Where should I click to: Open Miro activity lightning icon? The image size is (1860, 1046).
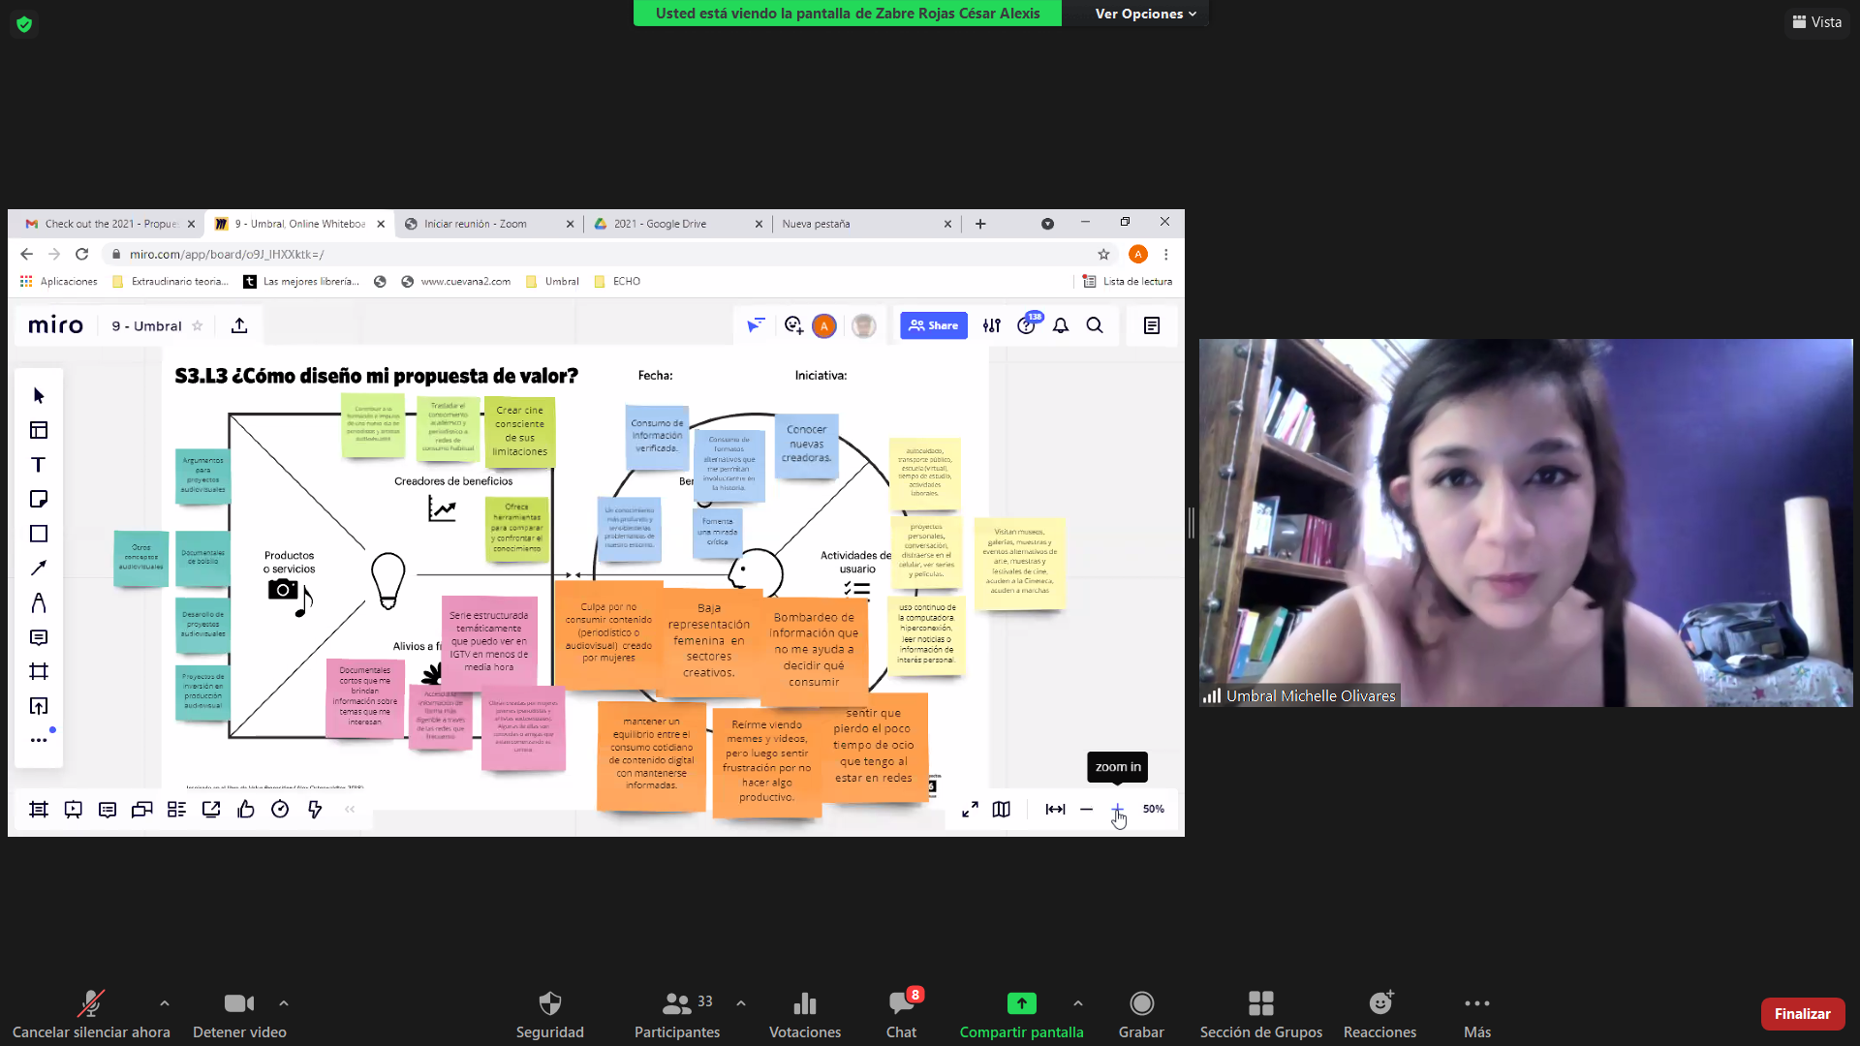(315, 810)
